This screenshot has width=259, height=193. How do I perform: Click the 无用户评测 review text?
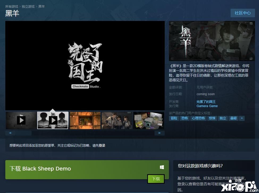(x=205, y=87)
